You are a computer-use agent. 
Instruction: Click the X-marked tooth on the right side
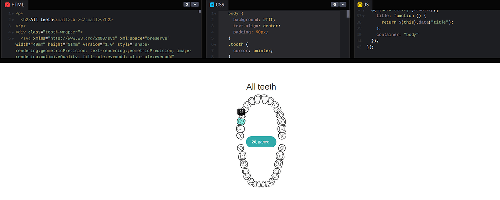pyautogui.click(x=282, y=136)
